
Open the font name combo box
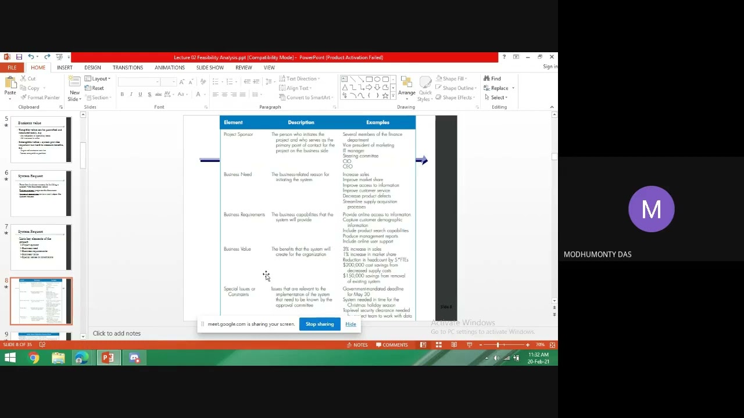coord(139,82)
